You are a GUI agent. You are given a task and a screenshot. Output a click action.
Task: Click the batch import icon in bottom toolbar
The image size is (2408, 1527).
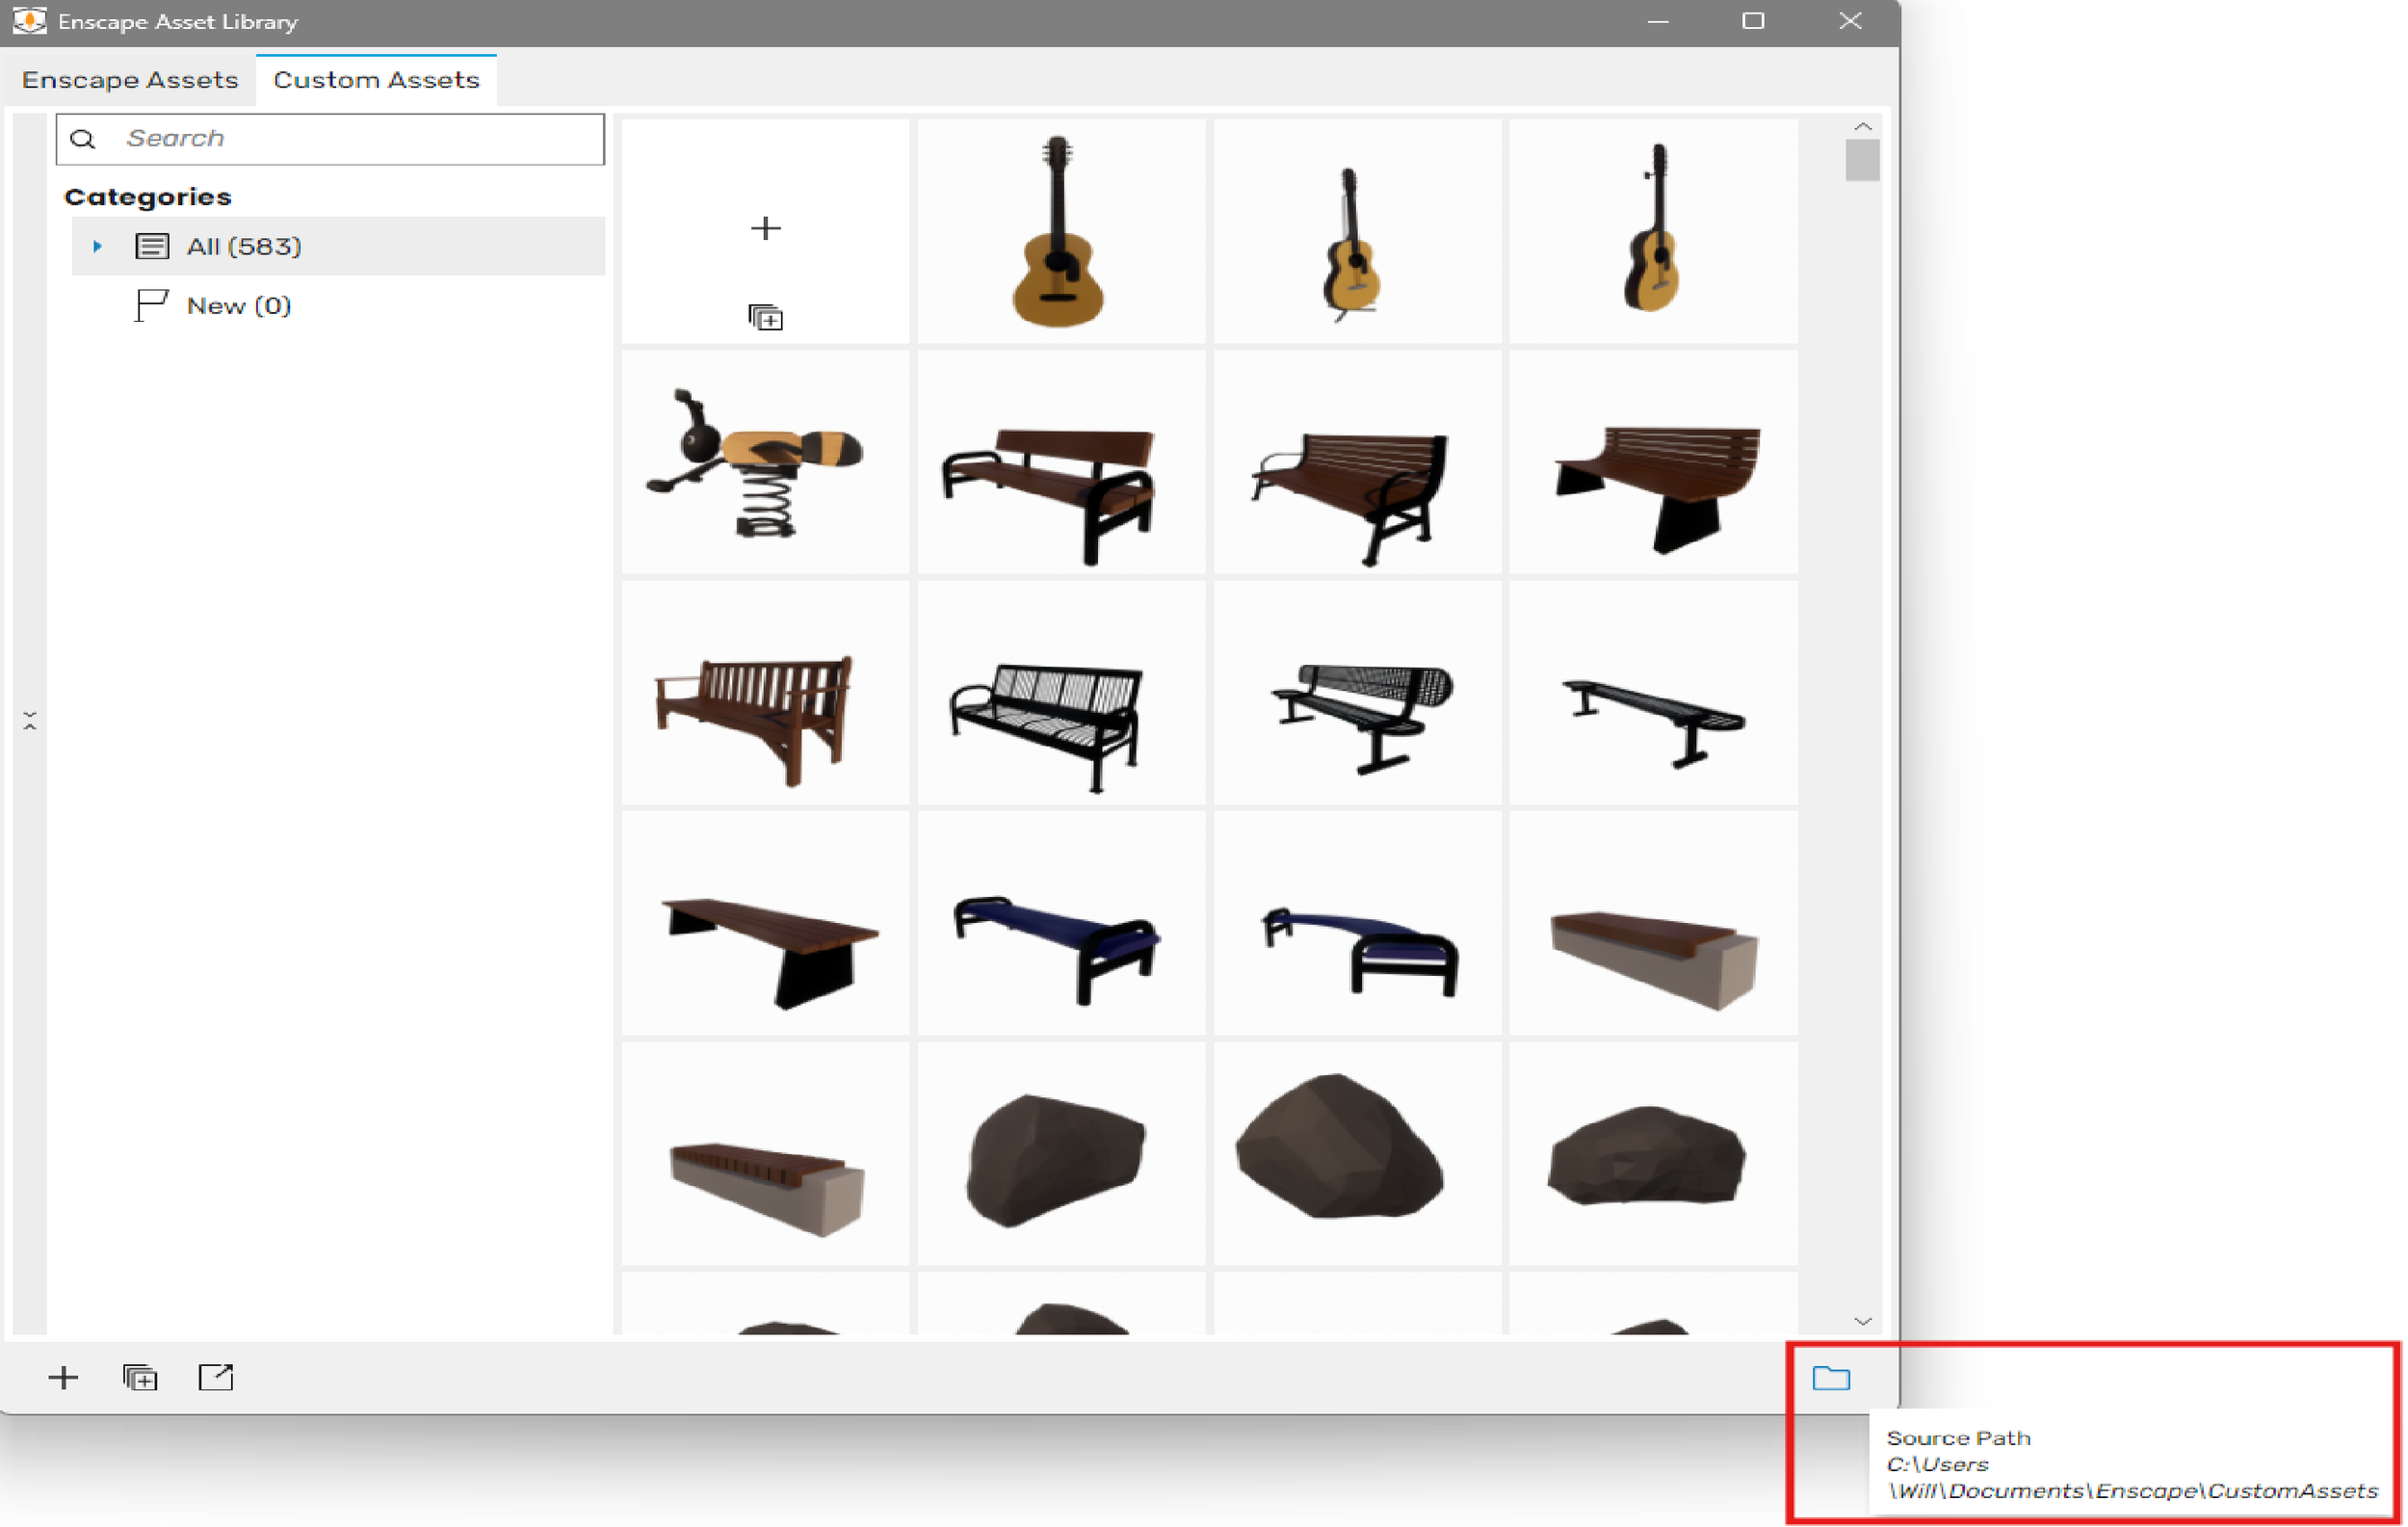(140, 1377)
